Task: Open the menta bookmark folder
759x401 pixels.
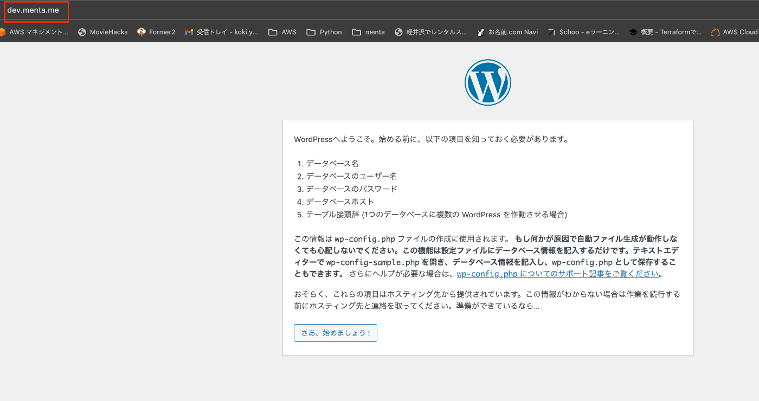Action: 369,32
